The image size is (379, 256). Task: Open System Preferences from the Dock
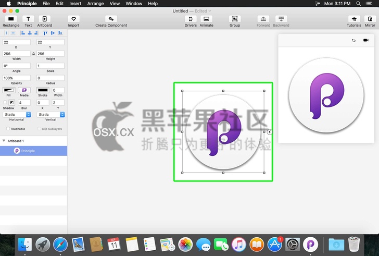(x=293, y=245)
